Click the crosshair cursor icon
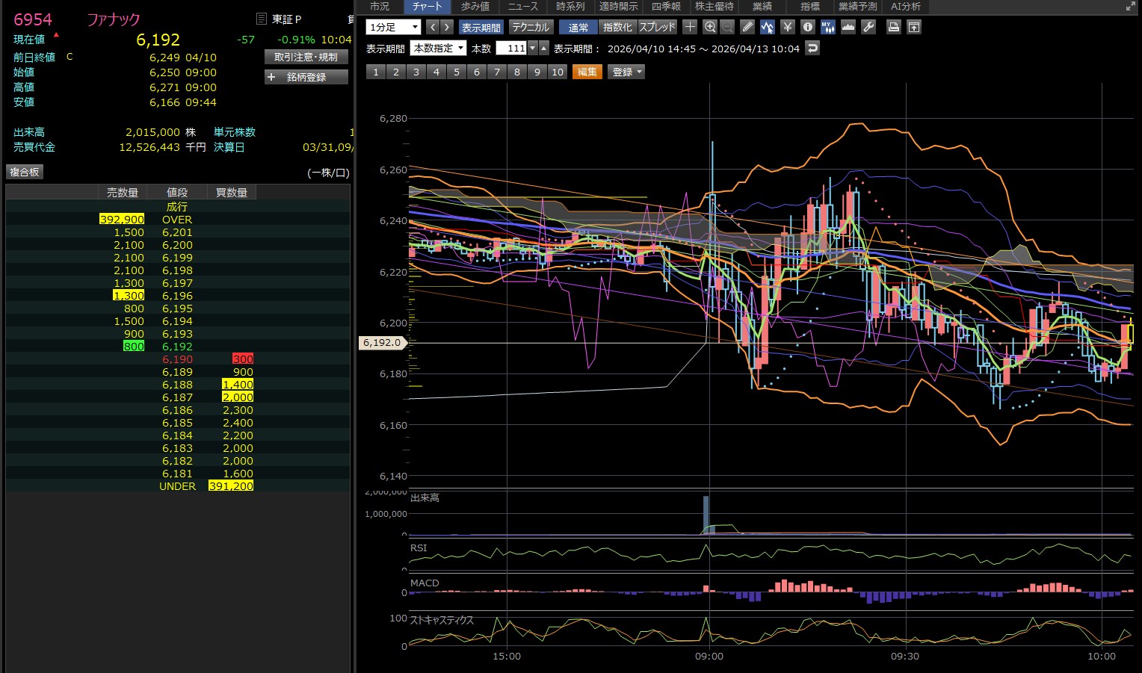Image resolution: width=1142 pixels, height=673 pixels. [x=690, y=27]
